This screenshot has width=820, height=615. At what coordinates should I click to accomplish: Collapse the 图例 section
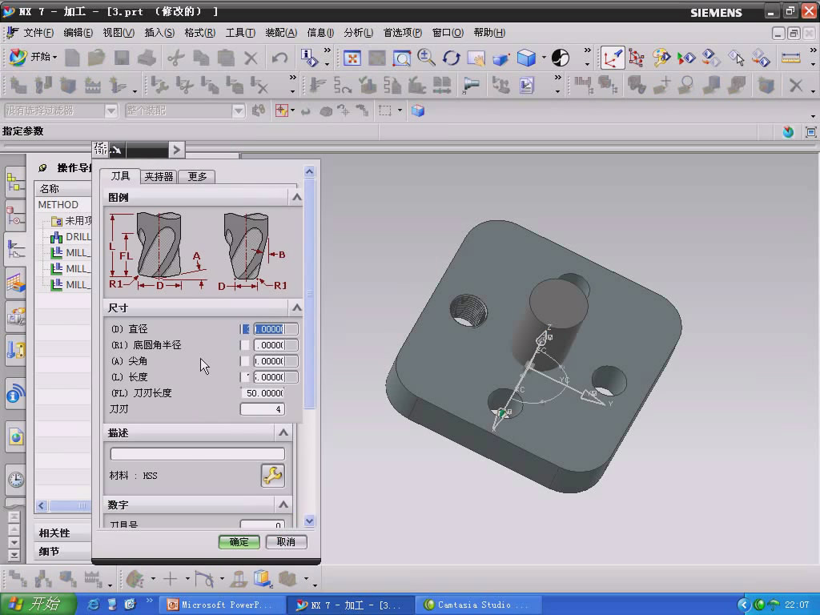click(x=296, y=197)
